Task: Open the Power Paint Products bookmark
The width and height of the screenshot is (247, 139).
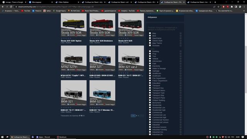Action: point(91,11)
